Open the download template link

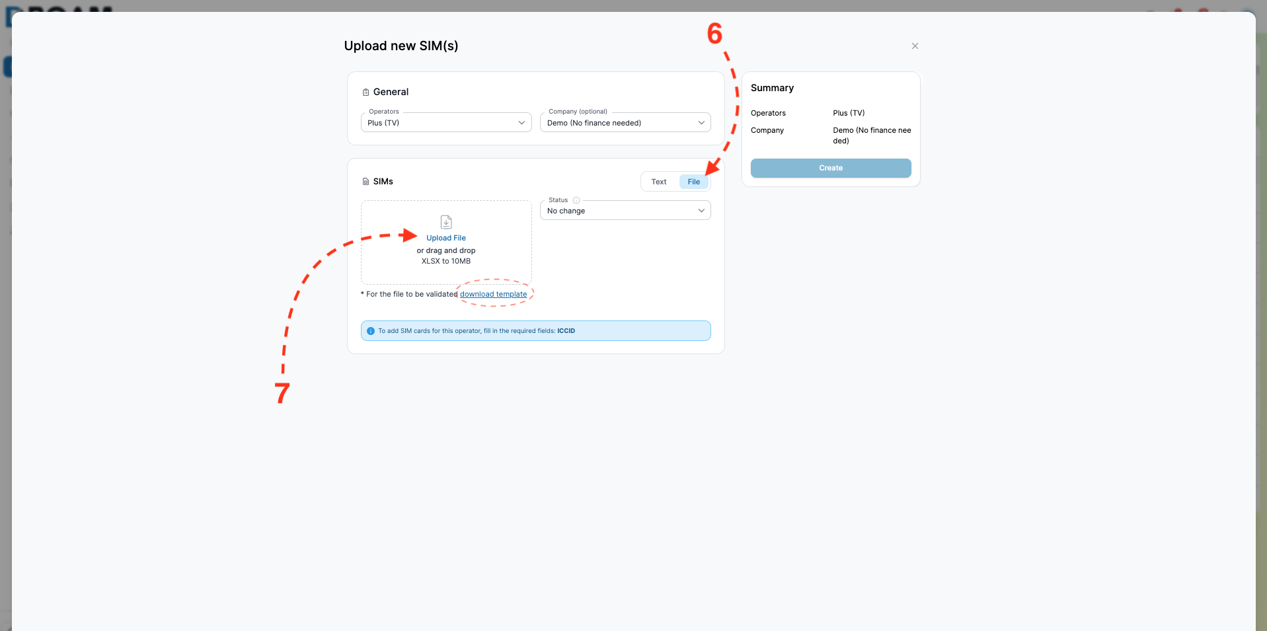494,294
